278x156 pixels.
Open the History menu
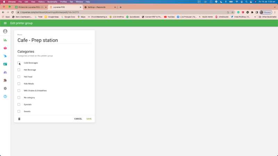[41, 2]
